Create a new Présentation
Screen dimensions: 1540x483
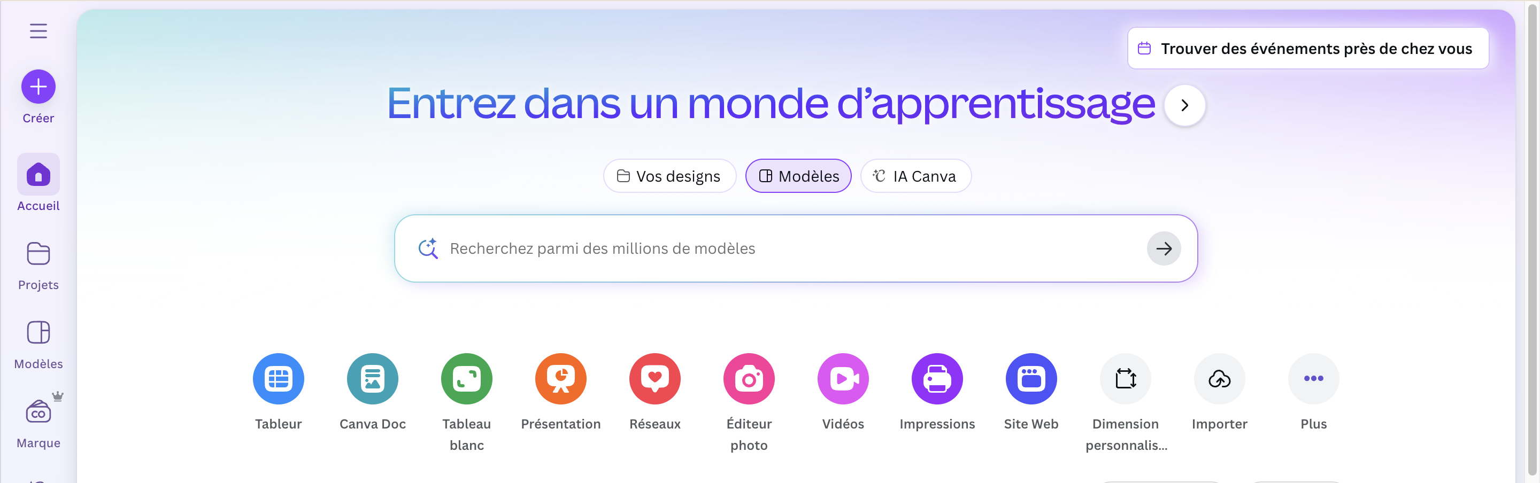561,378
